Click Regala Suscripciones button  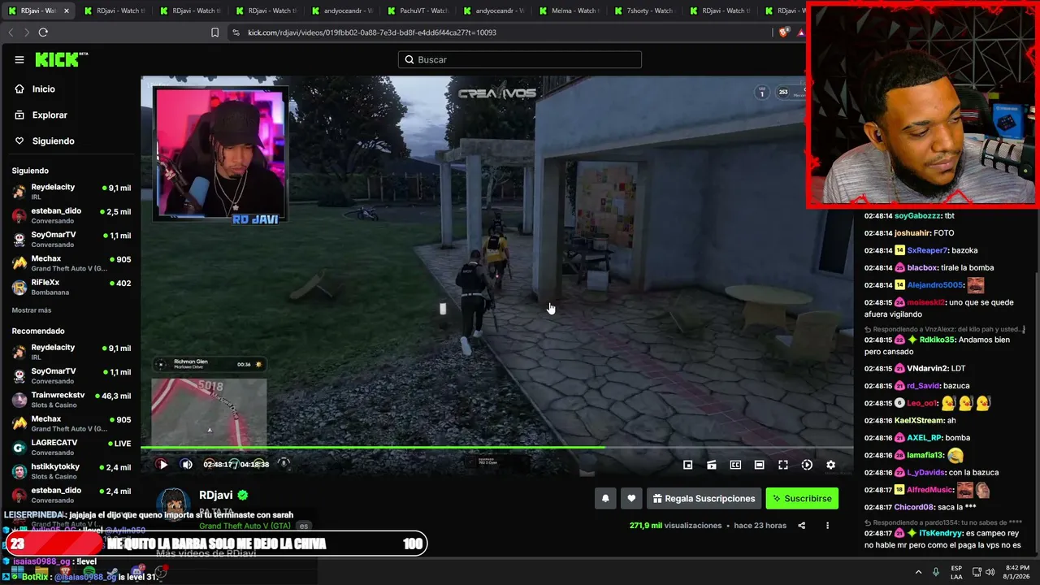tap(704, 498)
